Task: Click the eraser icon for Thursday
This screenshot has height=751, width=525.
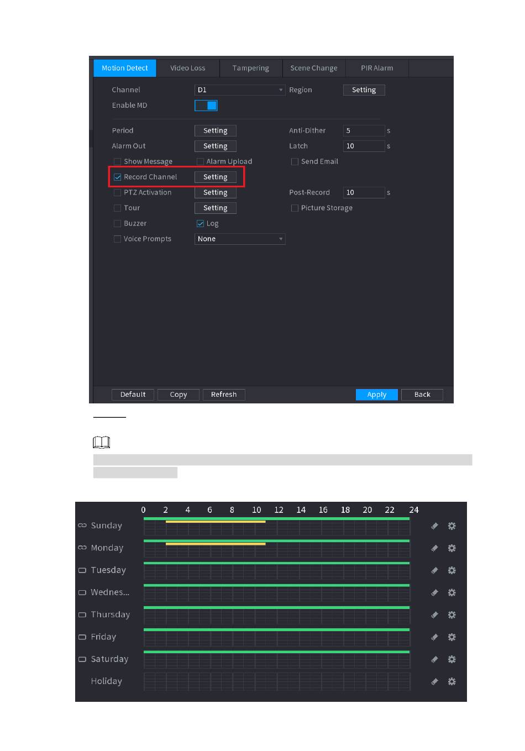Action: 434,615
